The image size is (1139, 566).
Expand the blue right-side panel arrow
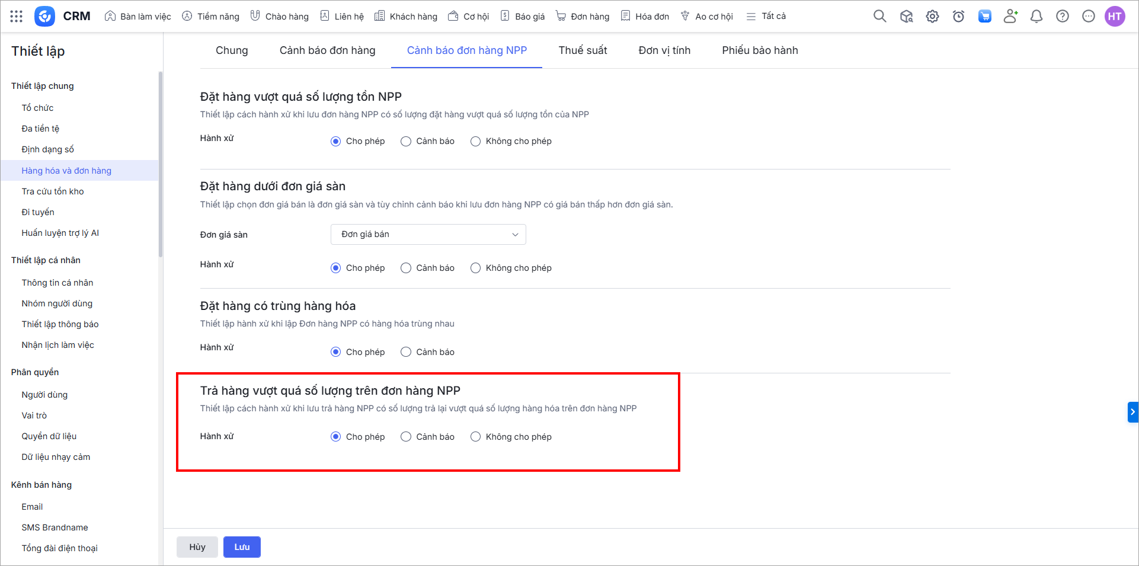click(x=1132, y=412)
